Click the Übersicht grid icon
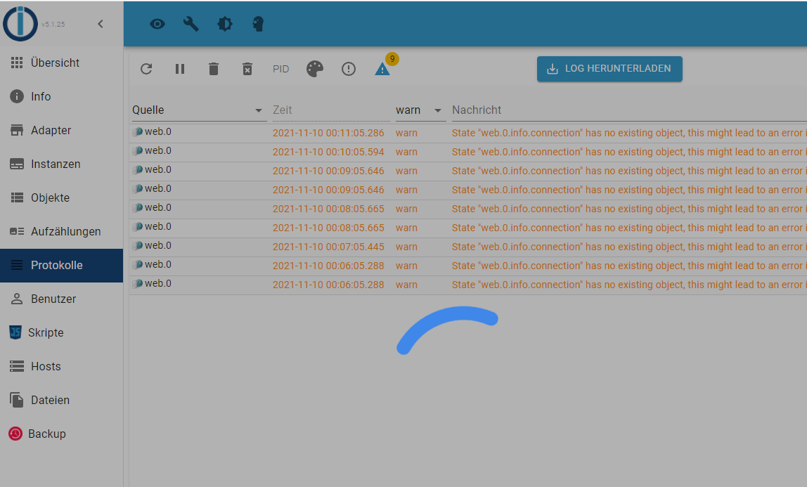 [17, 63]
